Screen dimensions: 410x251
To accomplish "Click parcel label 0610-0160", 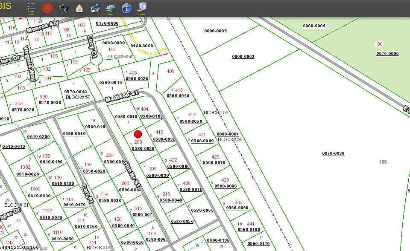I will pos(86,227).
